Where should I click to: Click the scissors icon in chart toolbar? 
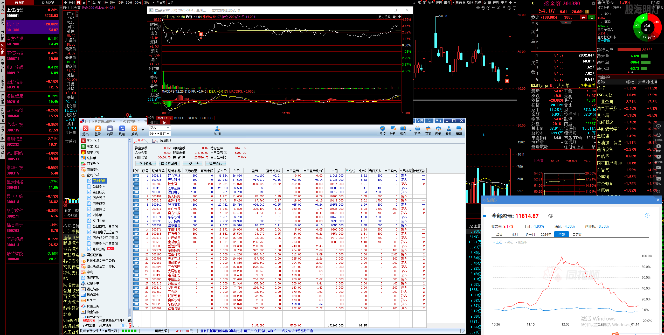[499, 8]
